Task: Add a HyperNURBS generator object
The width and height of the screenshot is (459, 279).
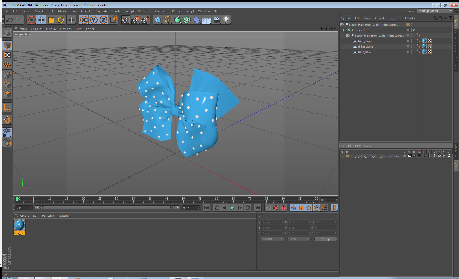Action: (177, 20)
